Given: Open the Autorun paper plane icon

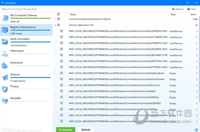Looking at the screenshot, I should tap(5, 77).
